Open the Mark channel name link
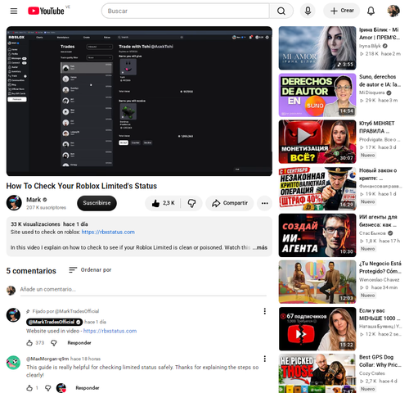The width and height of the screenshot is (409, 393). [x=34, y=200]
